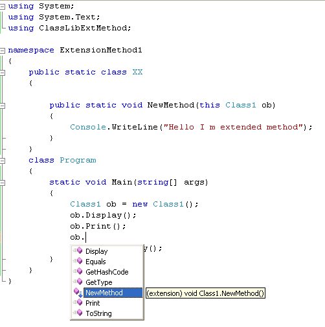The image size is (325, 327).
Task: Click the ToString method icon in list
Action: (78, 313)
